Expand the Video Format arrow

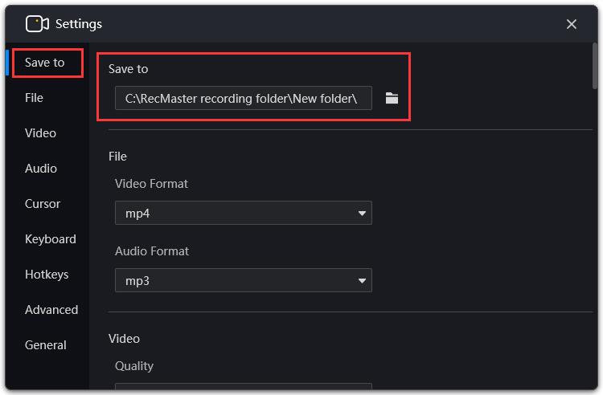pyautogui.click(x=362, y=213)
